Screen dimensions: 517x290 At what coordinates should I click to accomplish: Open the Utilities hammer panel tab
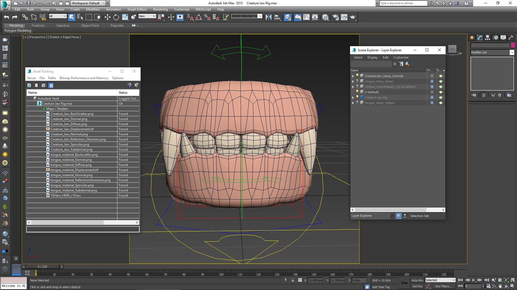[x=511, y=38]
